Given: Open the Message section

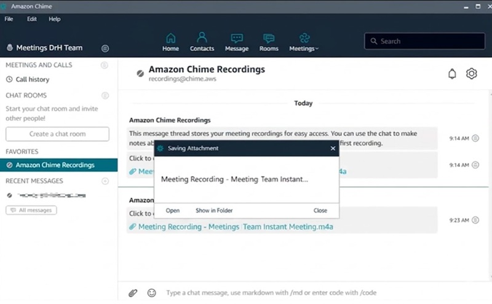Looking at the screenshot, I should [x=237, y=42].
